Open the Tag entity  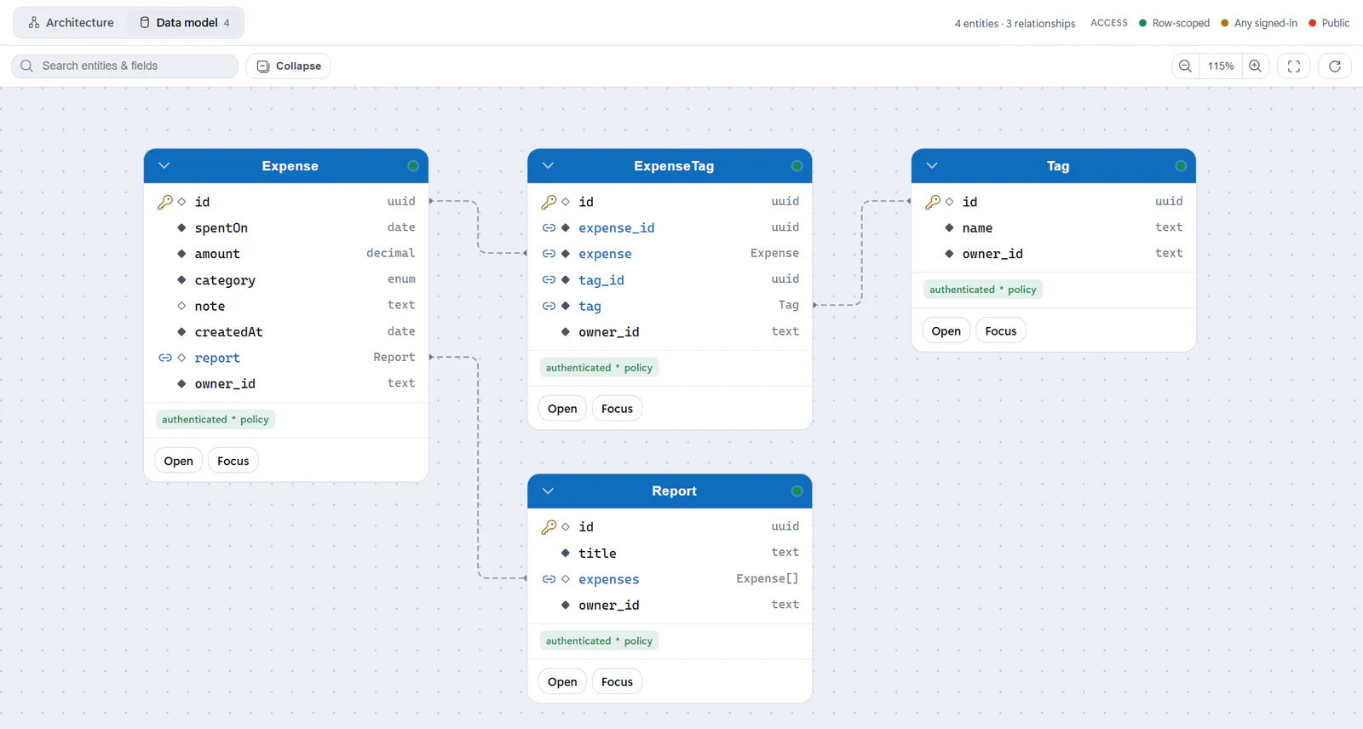click(x=946, y=331)
